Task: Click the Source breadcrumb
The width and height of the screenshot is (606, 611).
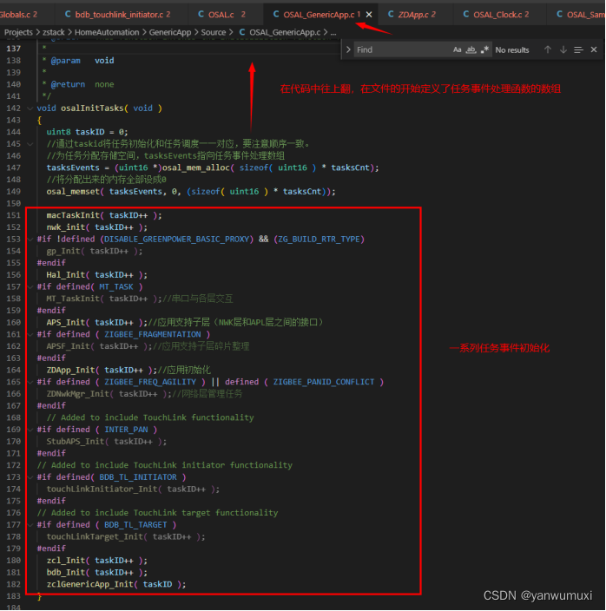Action: click(x=214, y=32)
